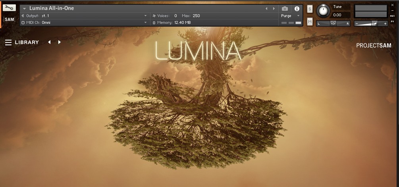
Task: Click the memory icon beside Memory
Action: click(154, 23)
